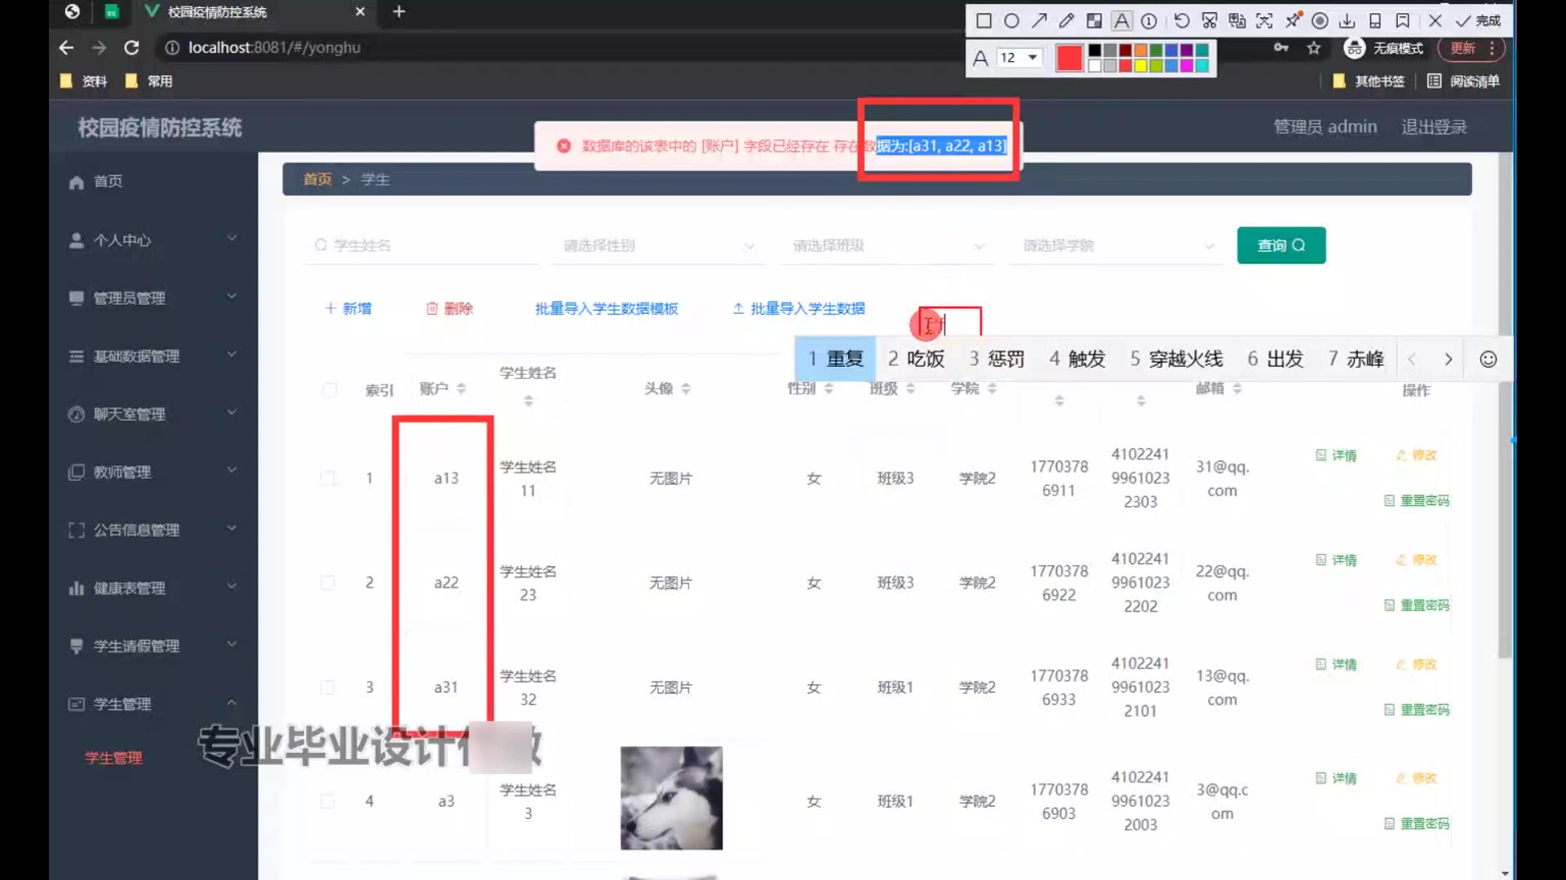Tick the select-all checkbox in table header
Screen dimensions: 1566x880
pyautogui.click(x=330, y=390)
